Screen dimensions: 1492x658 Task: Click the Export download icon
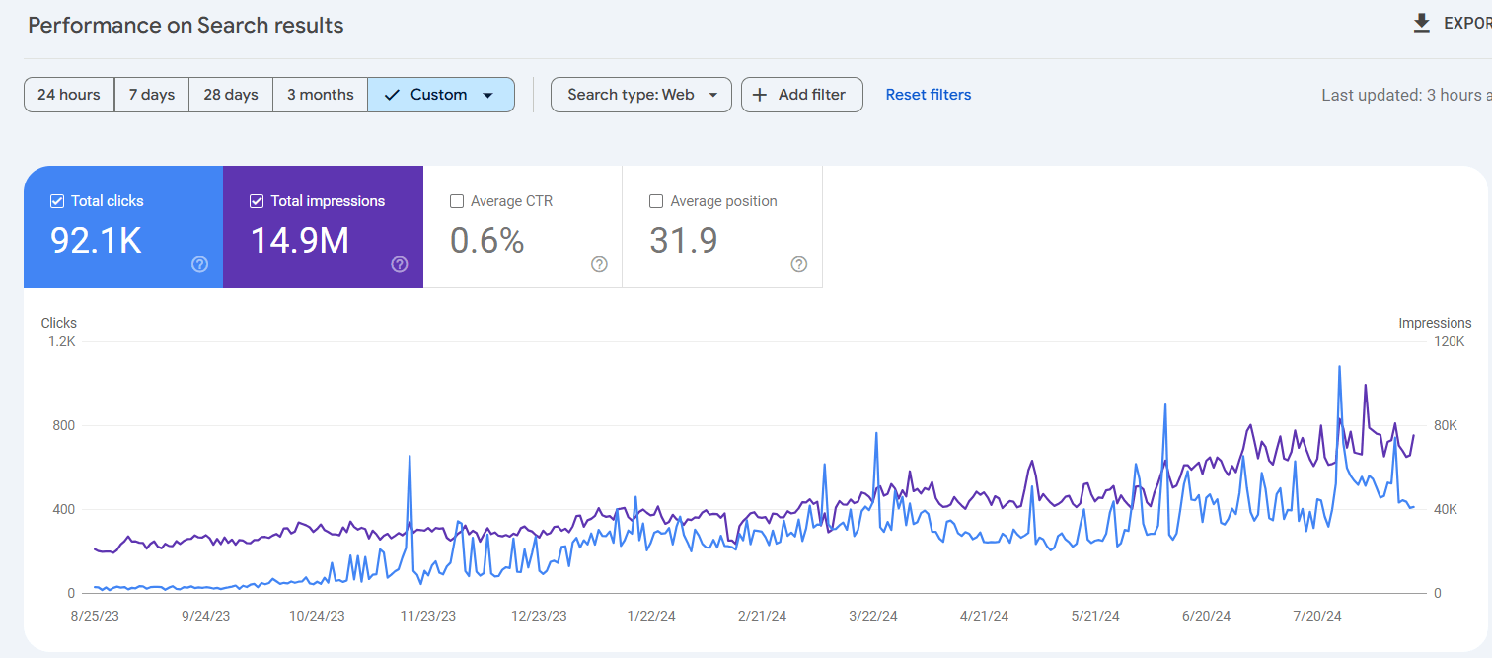1422,24
